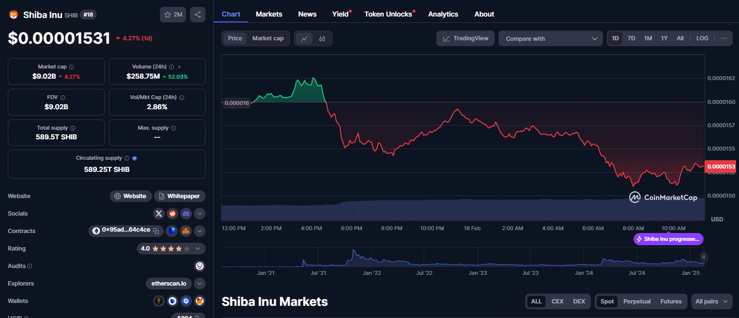
Task: Click the blue shield icon in Contracts row
Action: 171,231
